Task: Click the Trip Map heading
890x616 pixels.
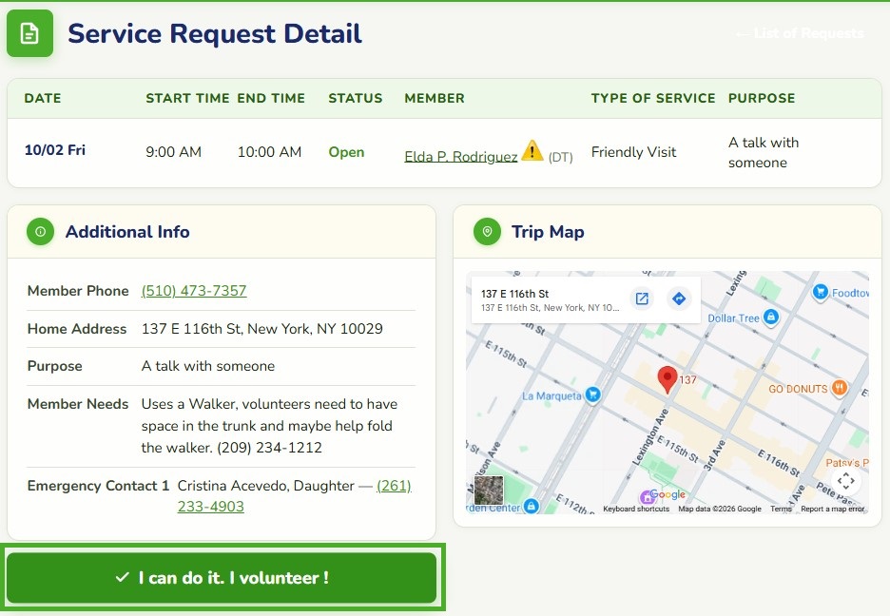Action: tap(548, 232)
